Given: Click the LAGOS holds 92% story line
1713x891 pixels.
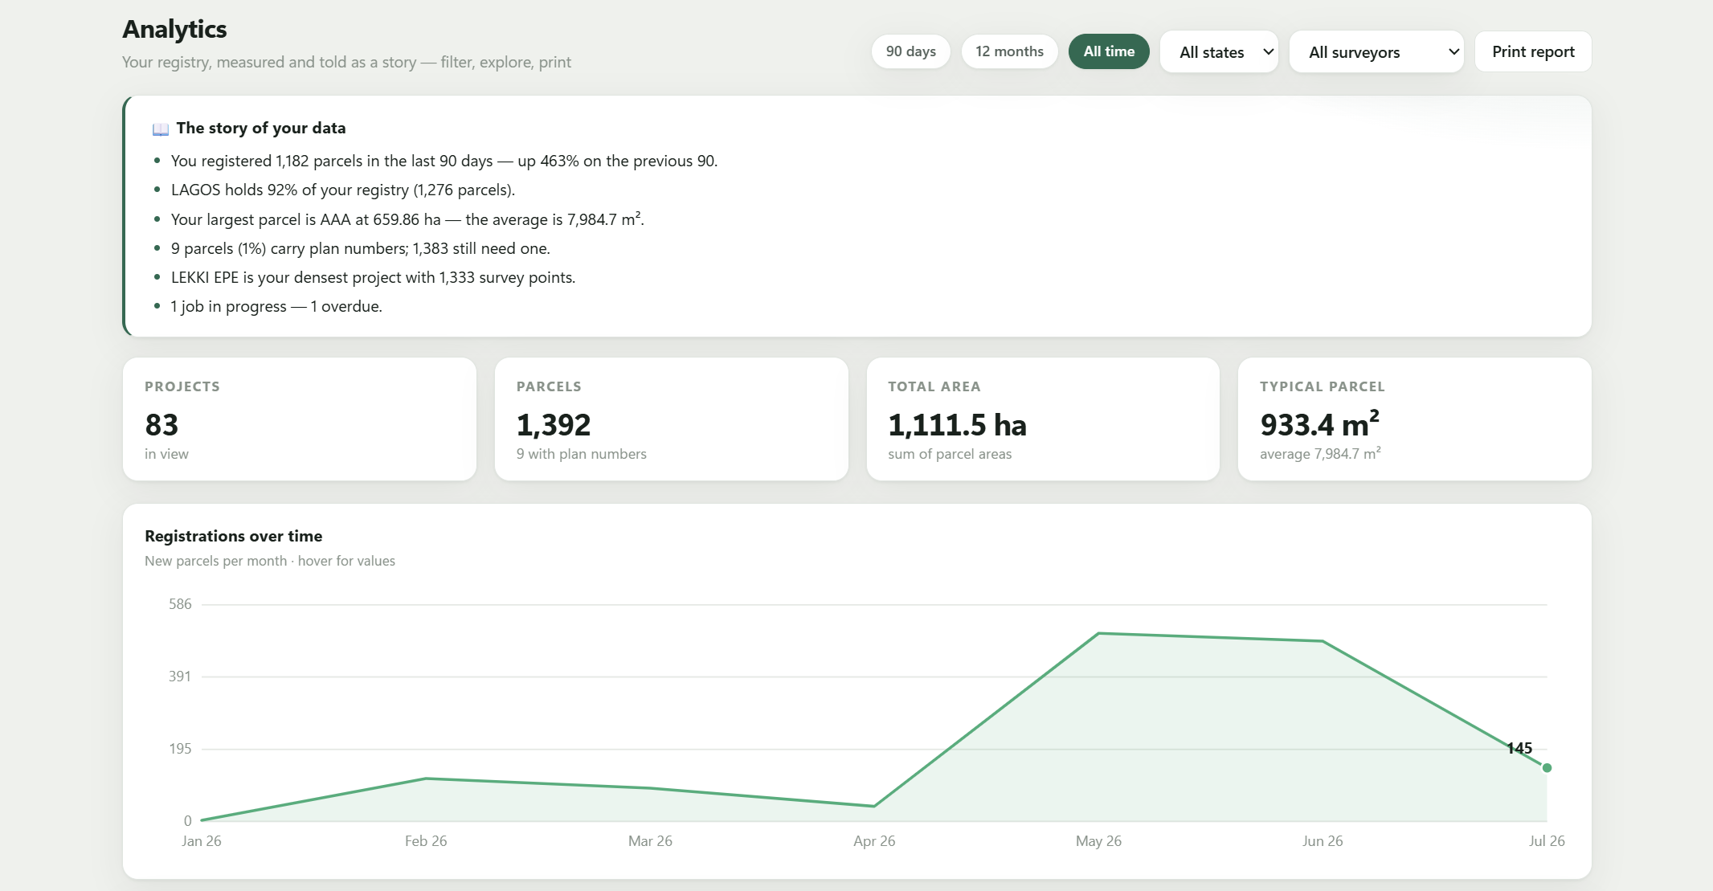Looking at the screenshot, I should (342, 190).
